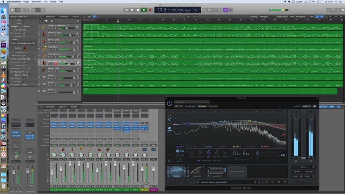The width and height of the screenshot is (345, 194).
Task: Open the Editor view dropdown in plugin header
Action: pos(307,106)
